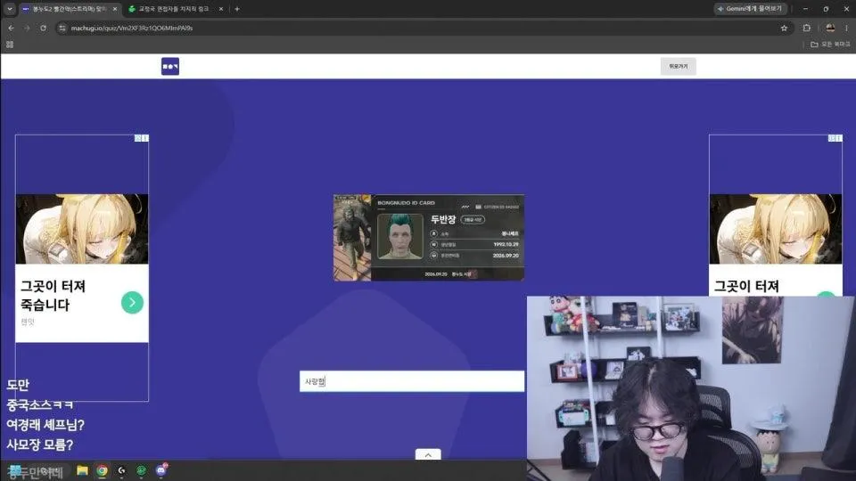Open the Chrome extensions puzzle icon
Image resolution: width=856 pixels, height=481 pixels.
[806, 28]
